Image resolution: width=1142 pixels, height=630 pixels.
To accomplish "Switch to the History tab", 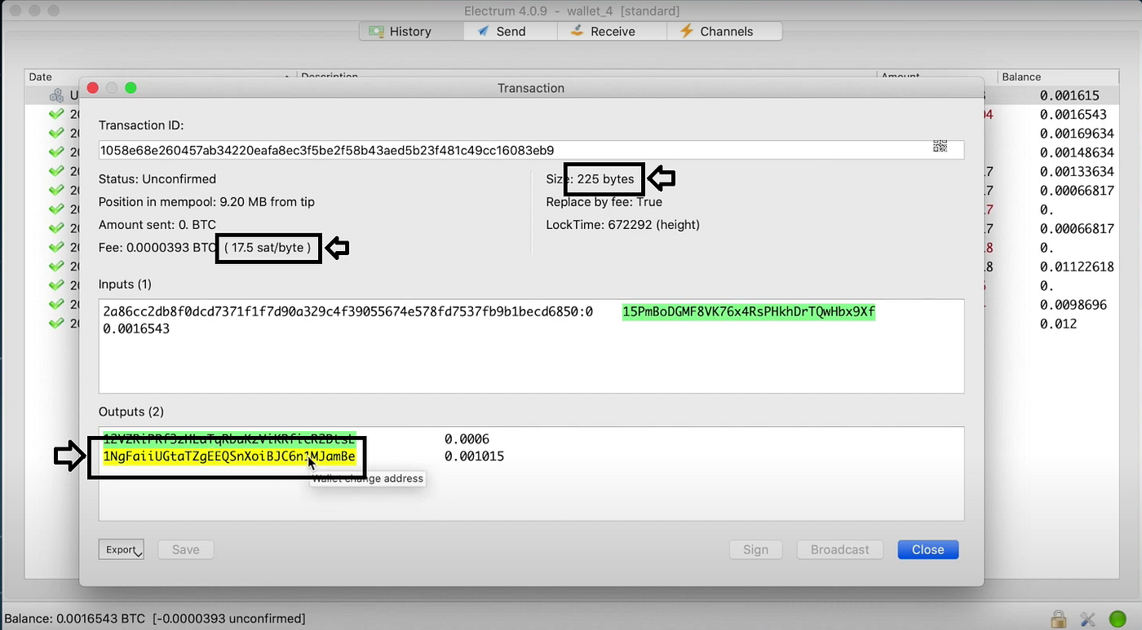I will [x=410, y=31].
